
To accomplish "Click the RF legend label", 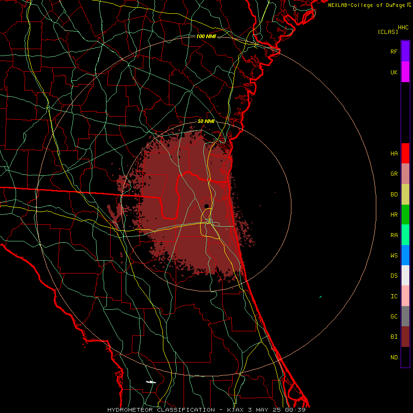I will tap(394, 51).
